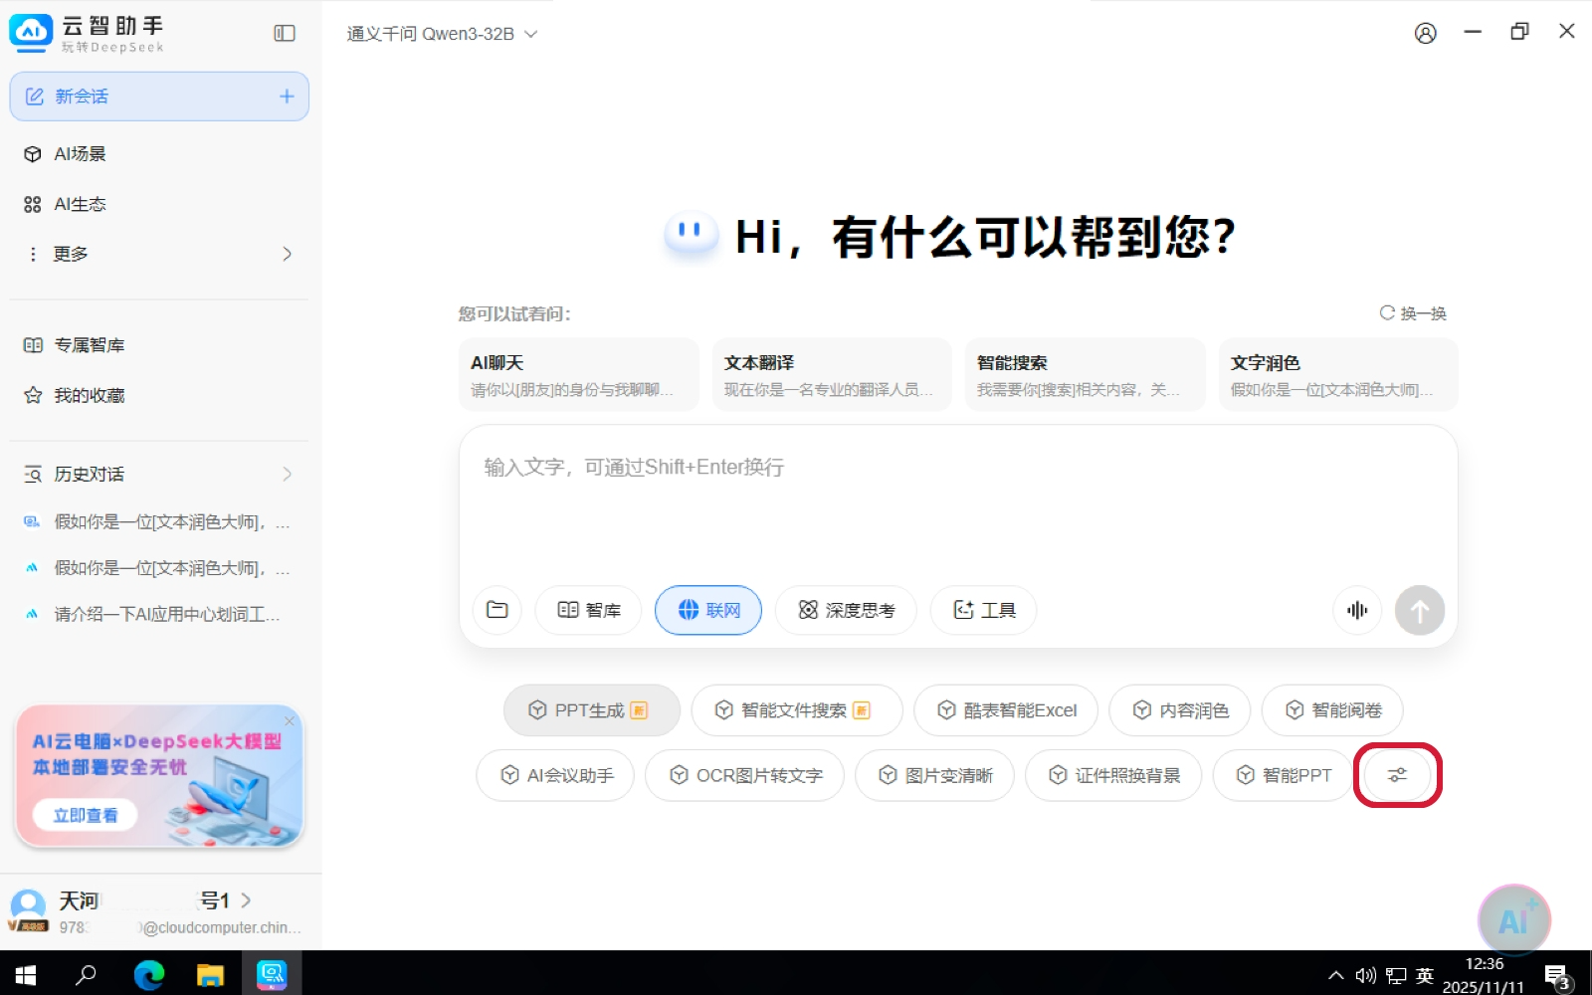The image size is (1592, 995).
Task: Select the 智能搜索 suggestion card
Action: (x=1086, y=374)
